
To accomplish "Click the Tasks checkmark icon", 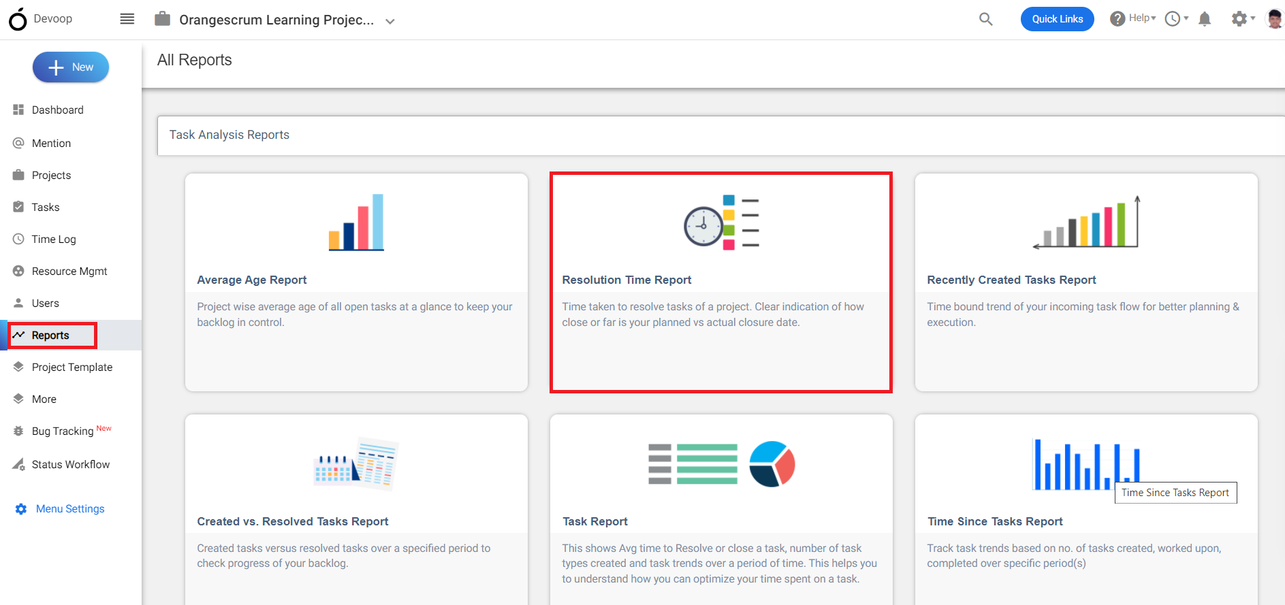I will (x=18, y=207).
